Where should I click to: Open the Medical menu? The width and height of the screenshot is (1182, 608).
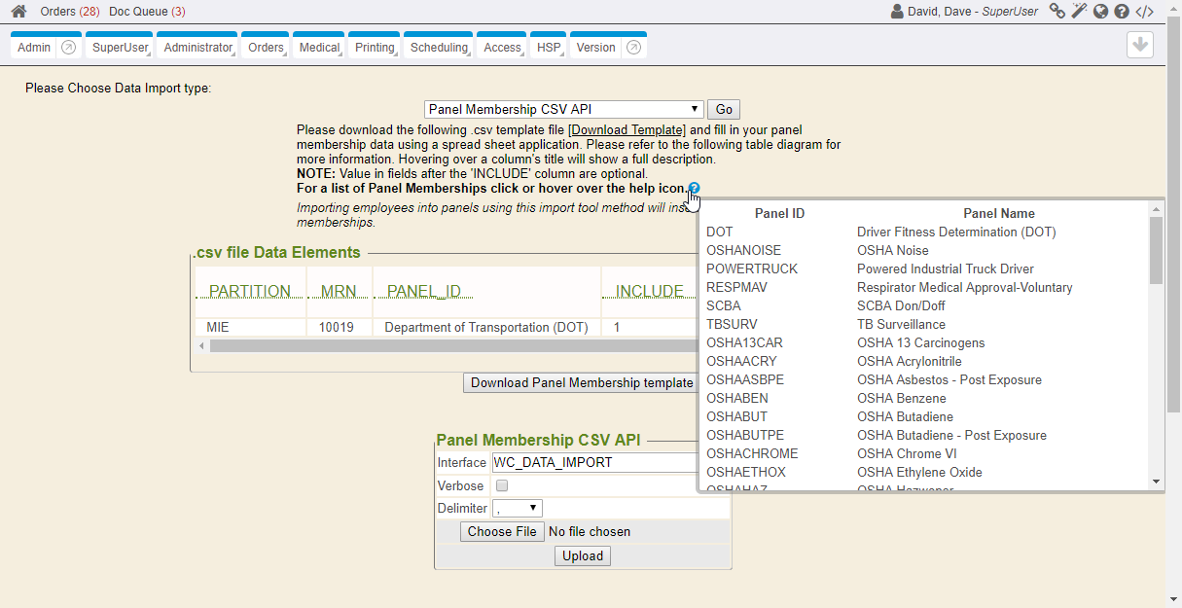(x=319, y=48)
